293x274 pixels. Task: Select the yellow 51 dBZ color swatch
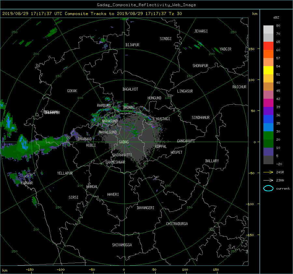tap(268, 70)
